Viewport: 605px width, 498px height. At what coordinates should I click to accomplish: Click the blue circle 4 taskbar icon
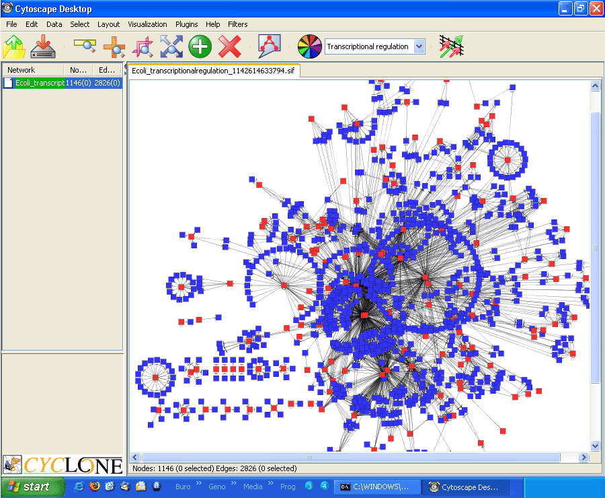[x=325, y=486]
